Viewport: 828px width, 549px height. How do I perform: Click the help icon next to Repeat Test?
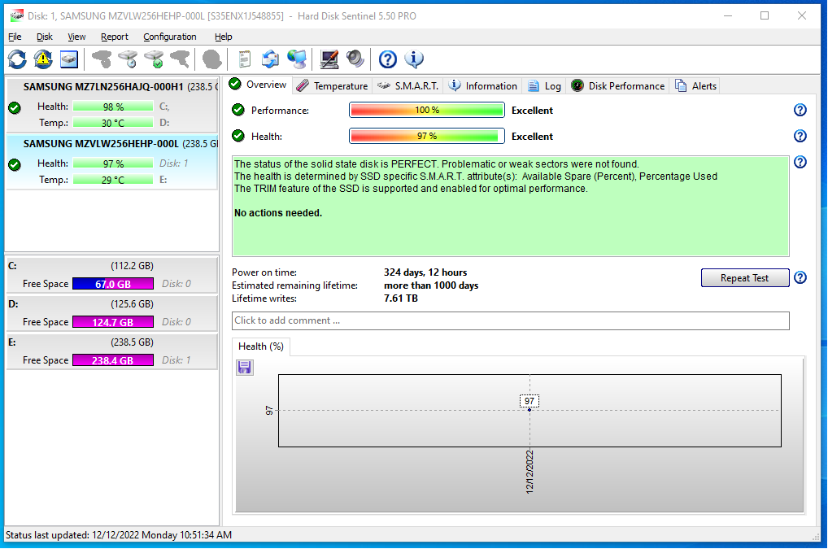click(800, 277)
